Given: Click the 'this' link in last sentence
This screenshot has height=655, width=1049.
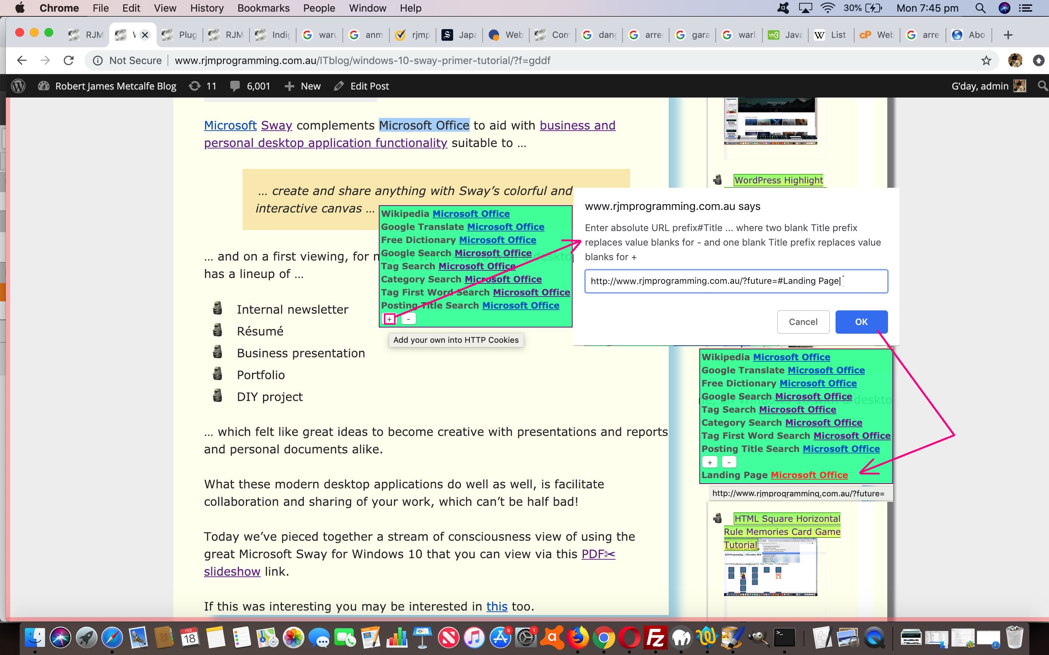Looking at the screenshot, I should point(496,607).
